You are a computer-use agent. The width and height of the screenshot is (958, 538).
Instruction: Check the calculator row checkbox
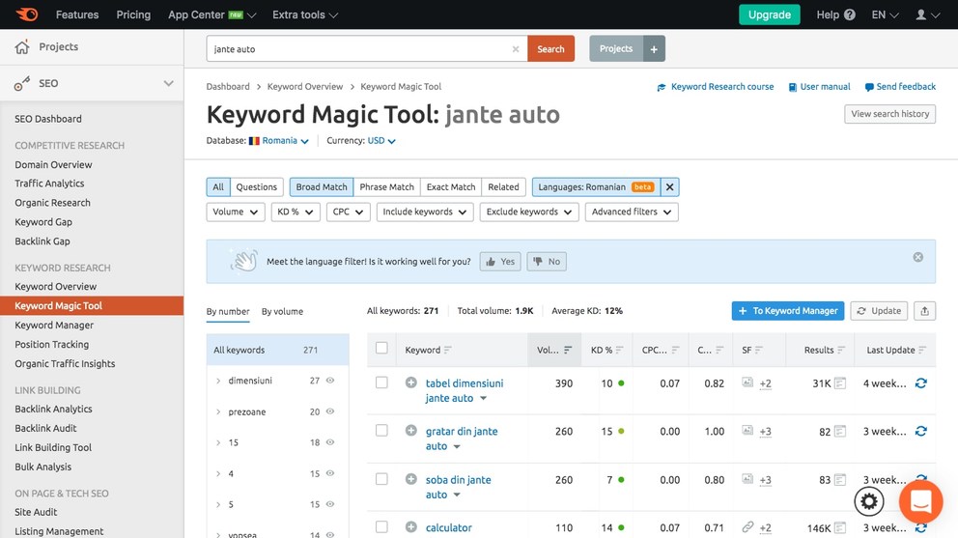tap(381, 526)
